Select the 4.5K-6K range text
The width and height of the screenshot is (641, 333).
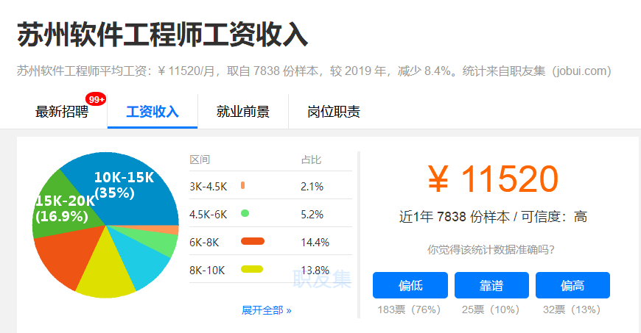[208, 214]
